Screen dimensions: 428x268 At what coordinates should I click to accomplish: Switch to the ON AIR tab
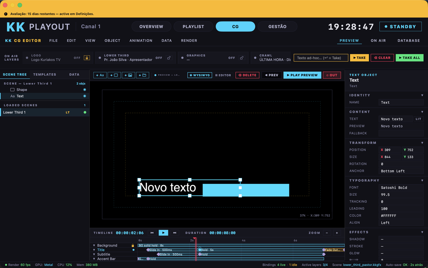pos(378,41)
